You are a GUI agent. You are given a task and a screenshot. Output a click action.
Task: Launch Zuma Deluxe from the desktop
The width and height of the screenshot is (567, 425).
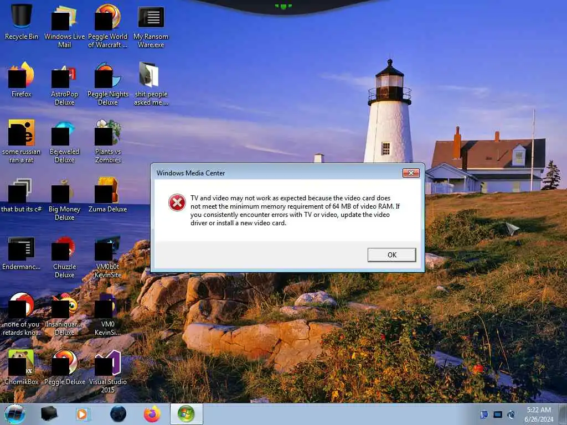click(x=108, y=194)
